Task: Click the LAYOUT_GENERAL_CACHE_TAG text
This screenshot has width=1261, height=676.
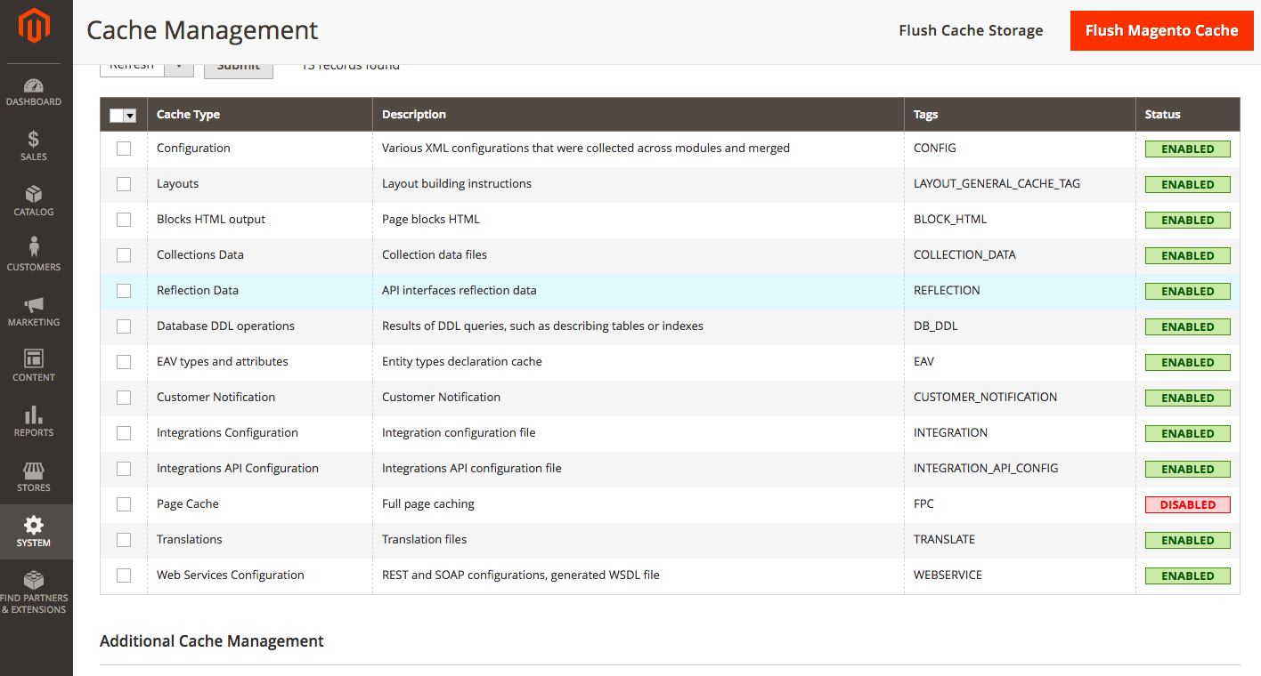Action: [997, 183]
